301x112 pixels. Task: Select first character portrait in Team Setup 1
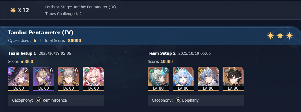click(19, 78)
